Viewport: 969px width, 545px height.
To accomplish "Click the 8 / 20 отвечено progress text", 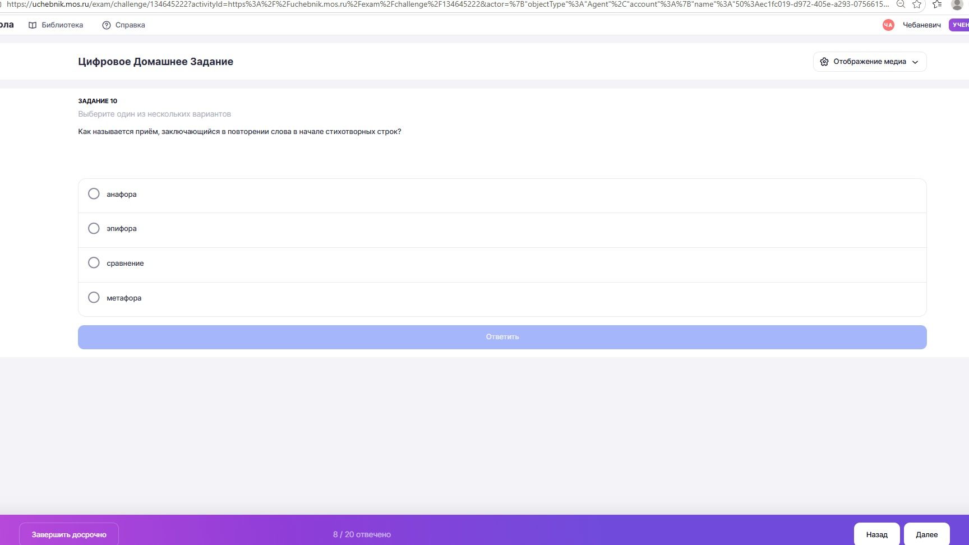I will click(362, 534).
